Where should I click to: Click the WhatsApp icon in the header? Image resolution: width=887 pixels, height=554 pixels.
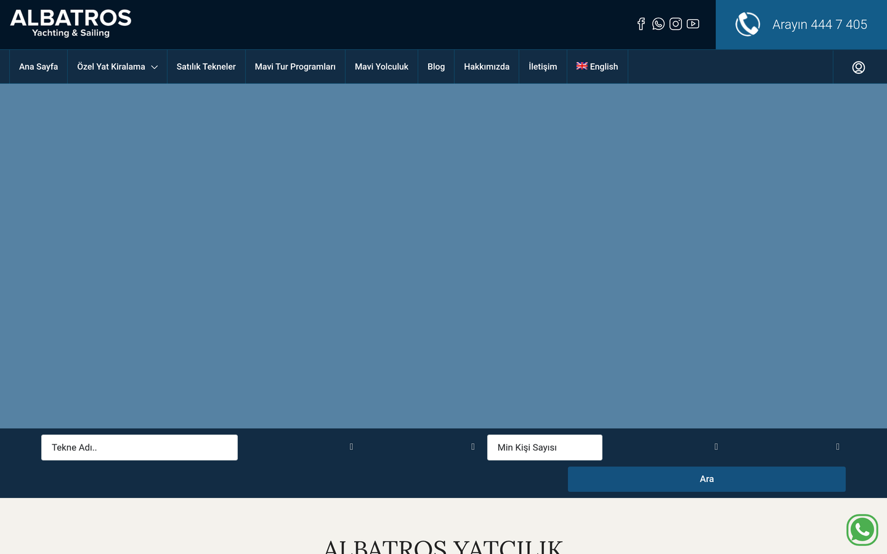point(658,24)
